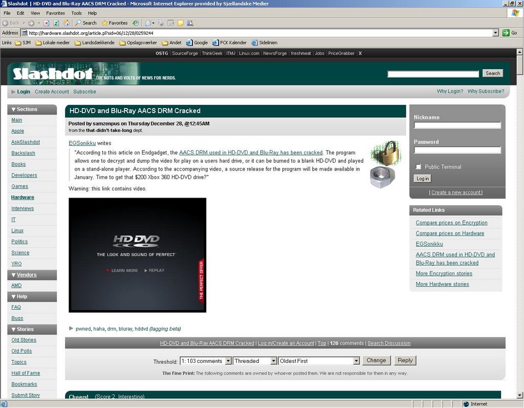Click the yellow Discuss note icon
Viewport: 524px width, 408px height.
181,23
